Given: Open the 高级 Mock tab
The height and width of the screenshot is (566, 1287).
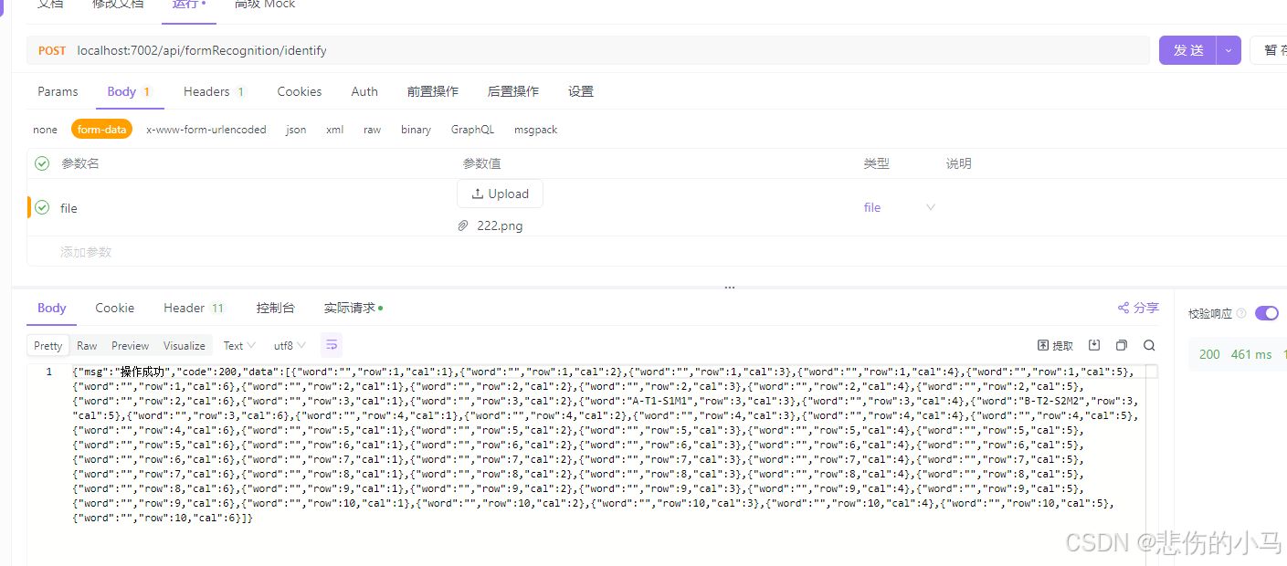Looking at the screenshot, I should 264,5.
